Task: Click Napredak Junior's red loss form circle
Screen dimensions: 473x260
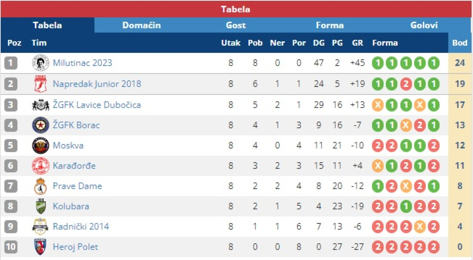Action: pos(406,84)
